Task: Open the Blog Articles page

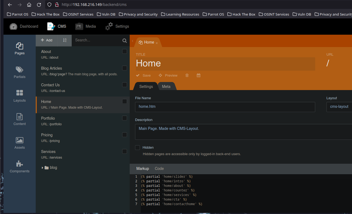Action: tap(83, 71)
